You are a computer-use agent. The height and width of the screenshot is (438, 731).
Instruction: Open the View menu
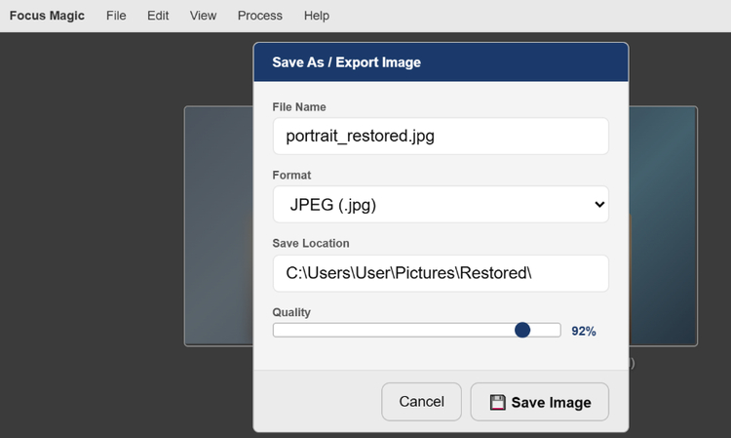[x=203, y=16]
